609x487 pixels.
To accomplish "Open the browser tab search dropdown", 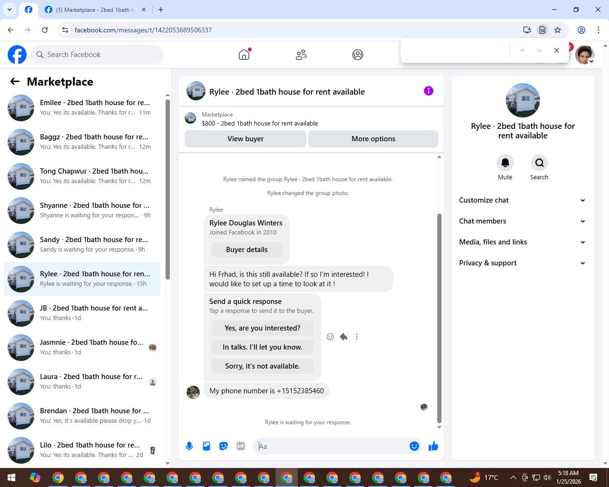I will (x=10, y=10).
